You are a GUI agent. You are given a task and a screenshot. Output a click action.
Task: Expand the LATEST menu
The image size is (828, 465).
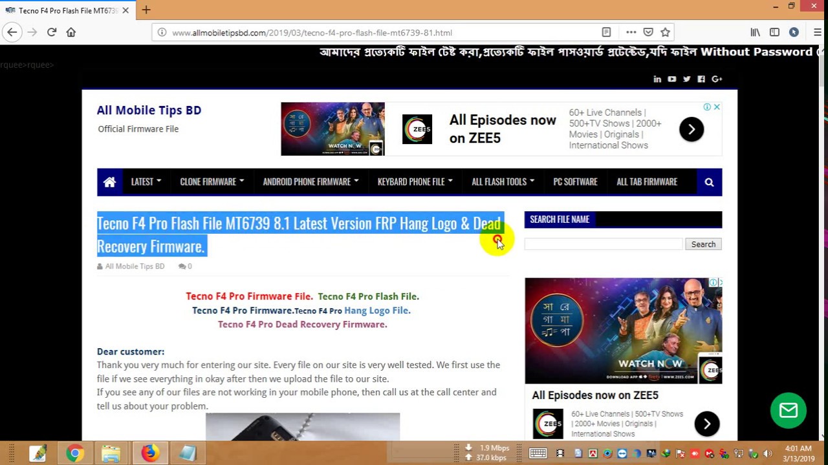pyautogui.click(x=146, y=182)
